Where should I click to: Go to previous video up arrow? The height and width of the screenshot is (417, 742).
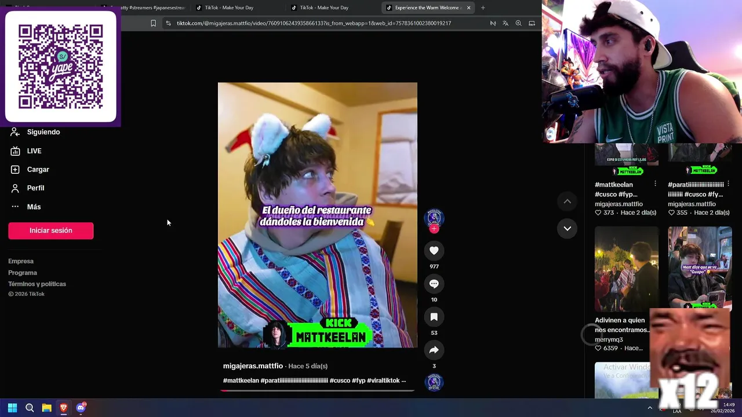[x=567, y=202]
